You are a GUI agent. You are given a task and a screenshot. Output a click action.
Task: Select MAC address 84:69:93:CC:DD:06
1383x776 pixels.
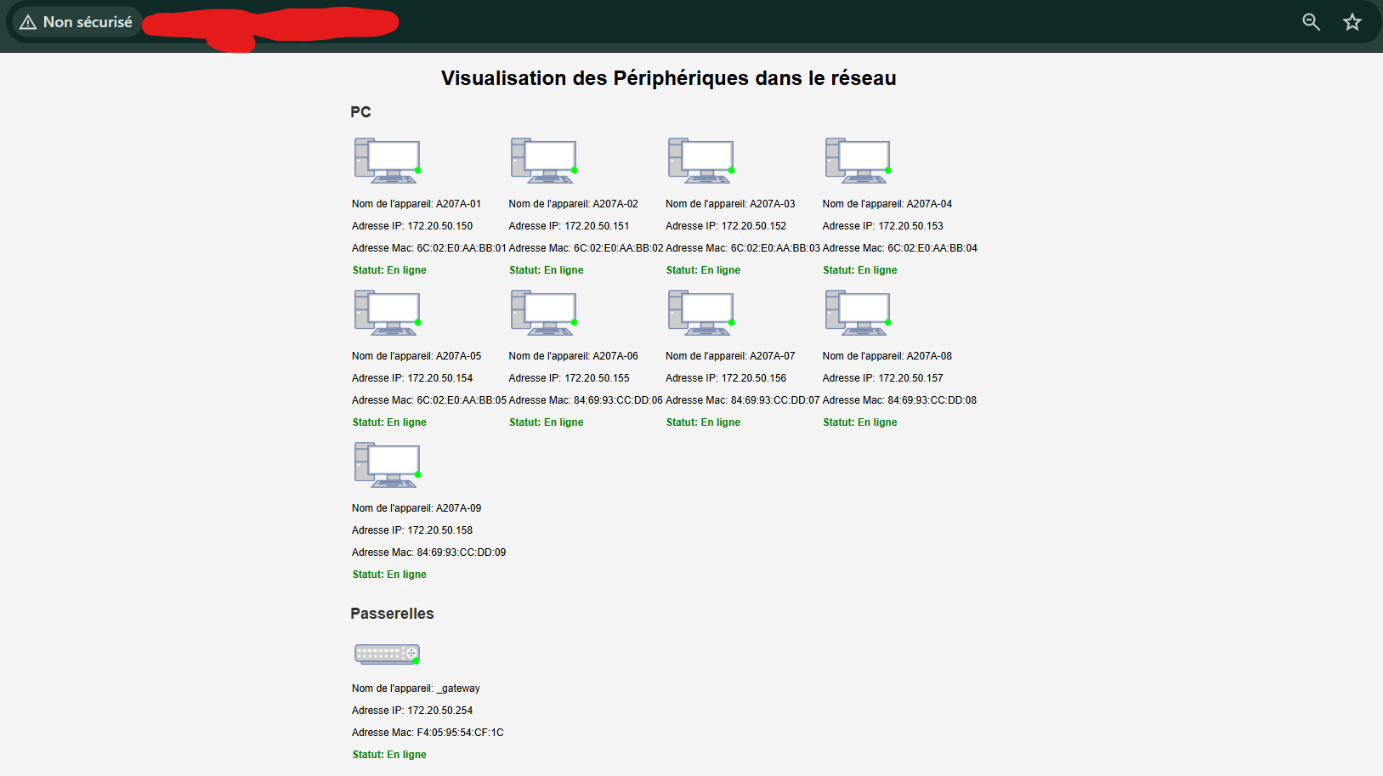point(618,400)
